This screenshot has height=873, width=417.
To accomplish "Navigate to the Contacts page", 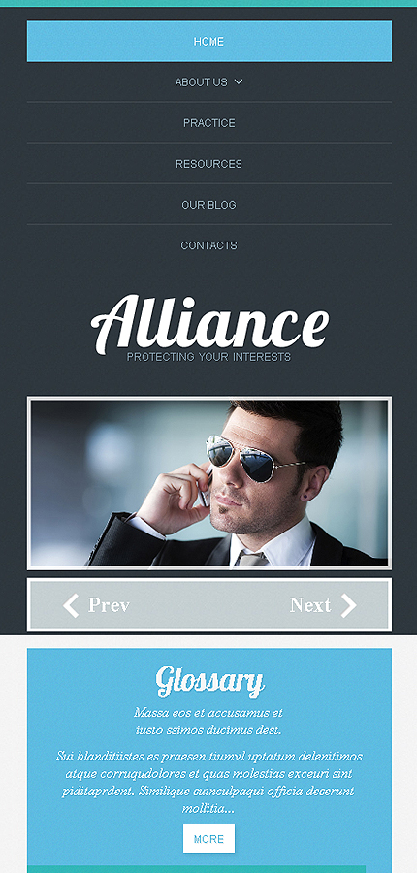I will pos(208,245).
